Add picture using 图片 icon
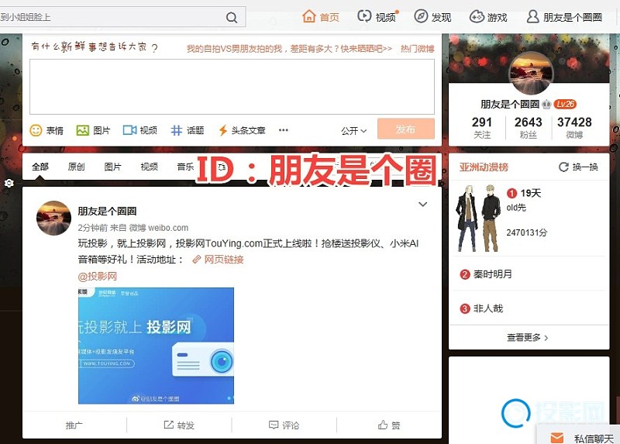Image resolution: width=620 pixels, height=444 pixels. (x=83, y=130)
